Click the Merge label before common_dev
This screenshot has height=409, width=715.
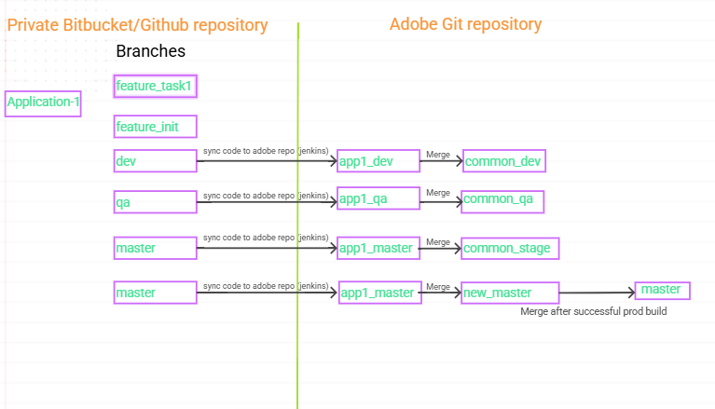[x=438, y=155]
